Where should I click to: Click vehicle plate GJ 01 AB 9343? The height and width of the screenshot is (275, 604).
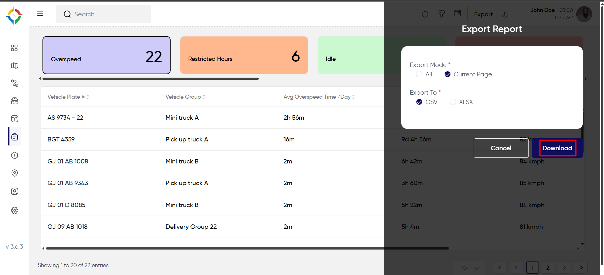(68, 183)
